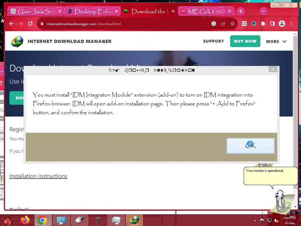The width and height of the screenshot is (301, 226).
Task: Reload the current page
Action: (30, 24)
